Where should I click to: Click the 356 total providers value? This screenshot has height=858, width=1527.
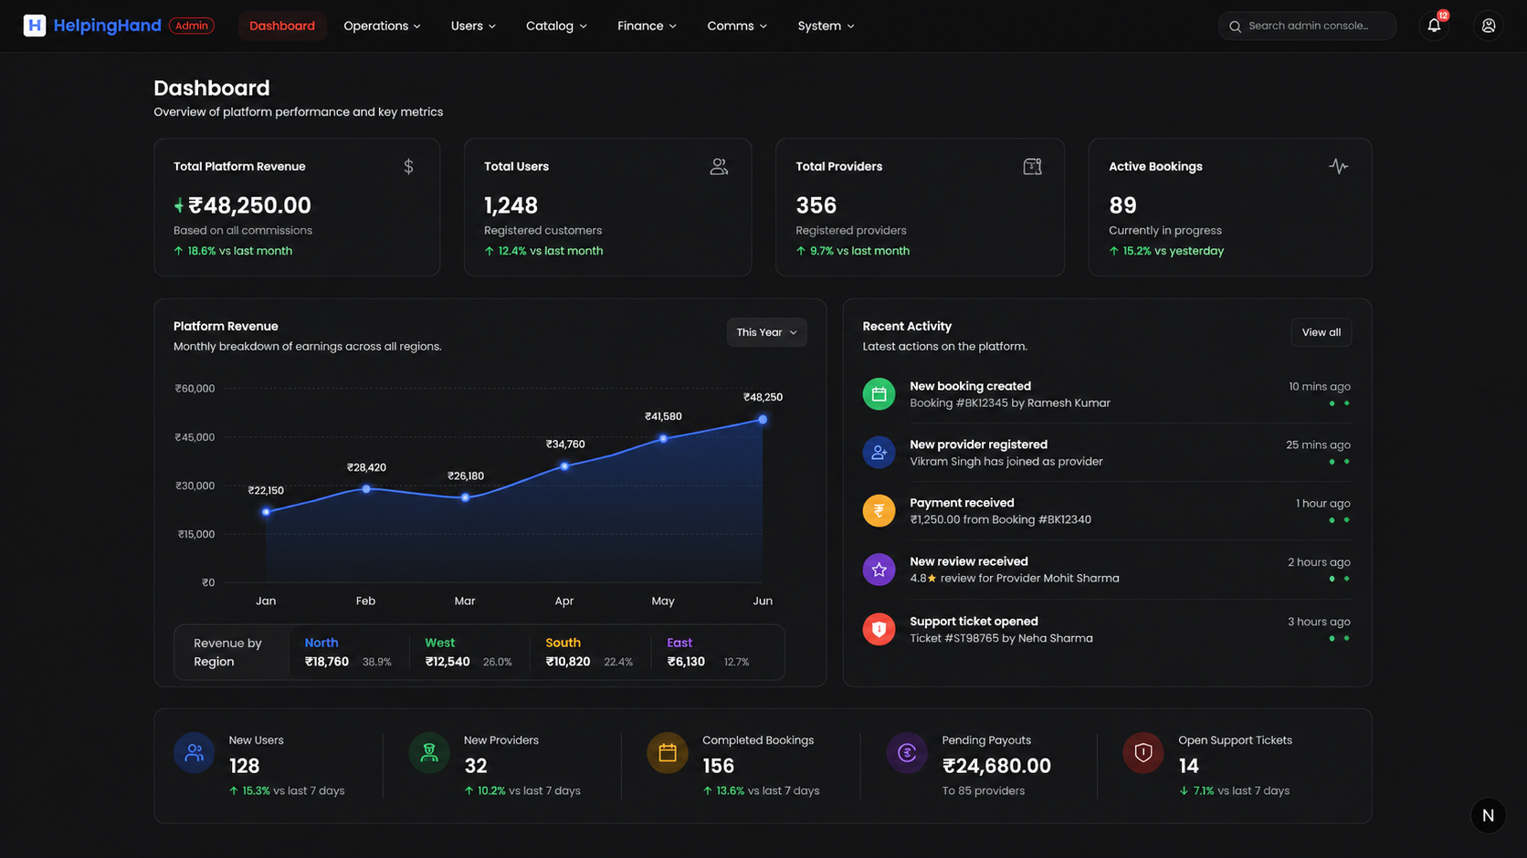[x=816, y=205]
